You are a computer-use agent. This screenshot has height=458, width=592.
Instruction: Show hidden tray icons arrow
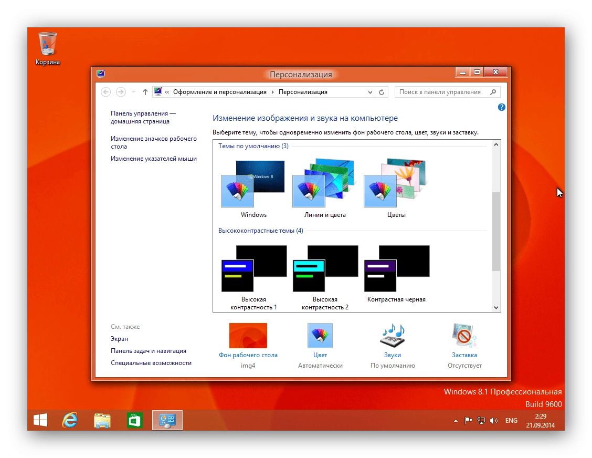pos(456,421)
